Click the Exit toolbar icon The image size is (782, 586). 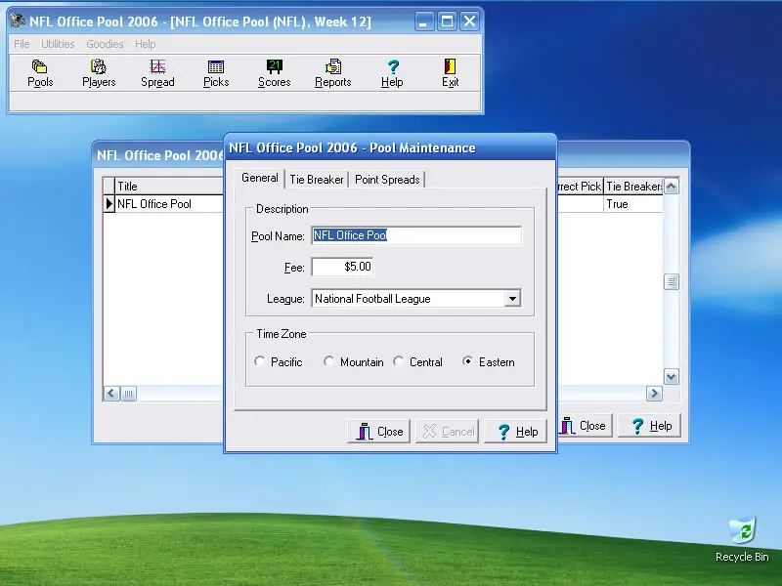pos(450,73)
